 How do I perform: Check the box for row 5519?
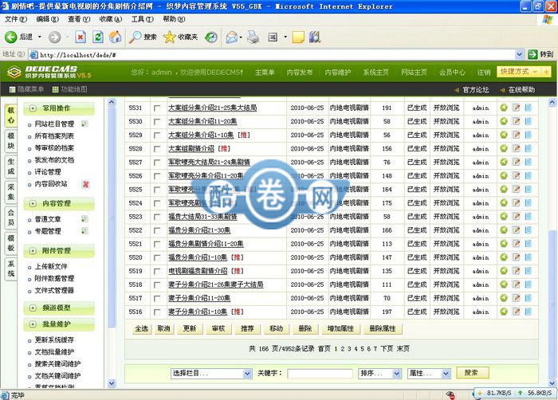(x=157, y=271)
